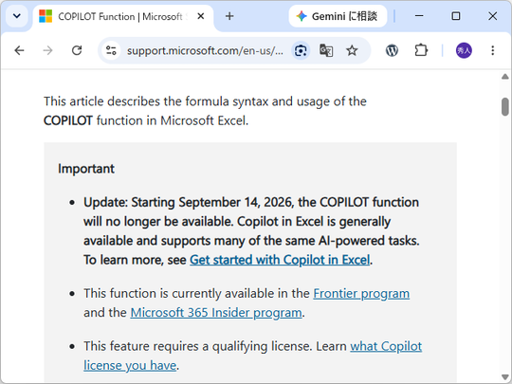Image resolution: width=512 pixels, height=384 pixels.
Task: Open Google Lens search icon
Action: (301, 50)
